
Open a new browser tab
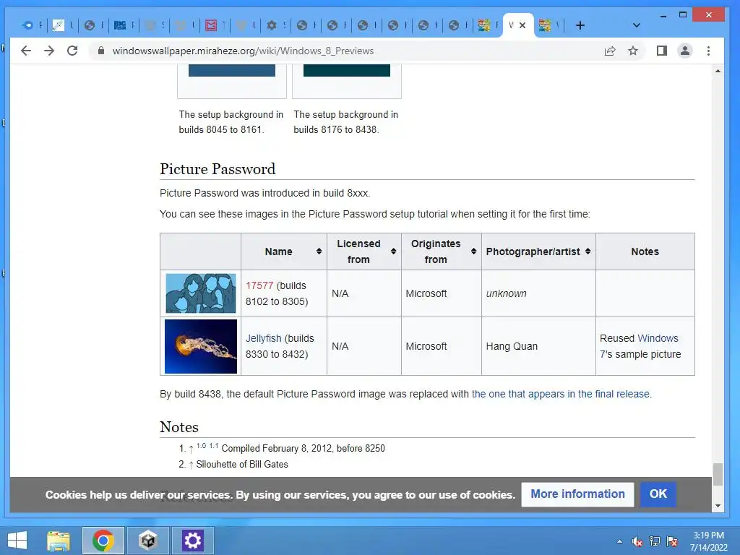580,25
